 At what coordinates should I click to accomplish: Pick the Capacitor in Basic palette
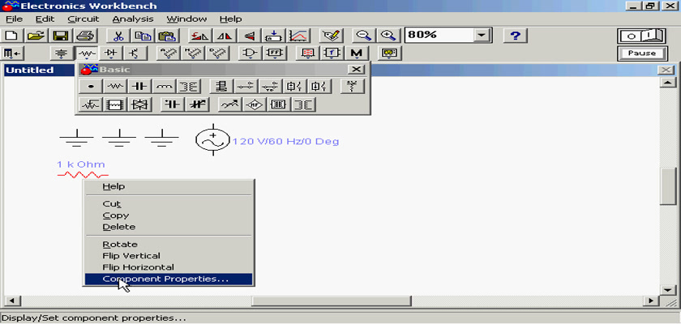(139, 87)
